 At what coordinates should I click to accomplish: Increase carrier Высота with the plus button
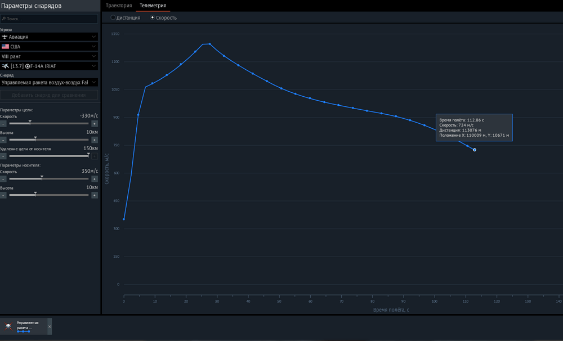[x=95, y=195]
